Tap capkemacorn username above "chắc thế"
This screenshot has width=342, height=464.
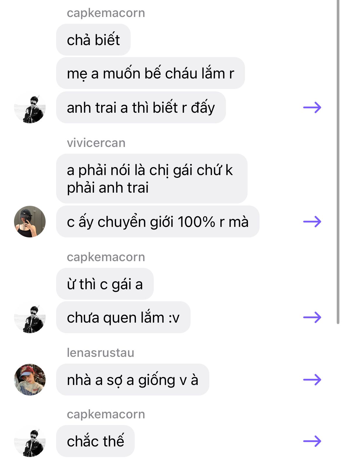(106, 414)
